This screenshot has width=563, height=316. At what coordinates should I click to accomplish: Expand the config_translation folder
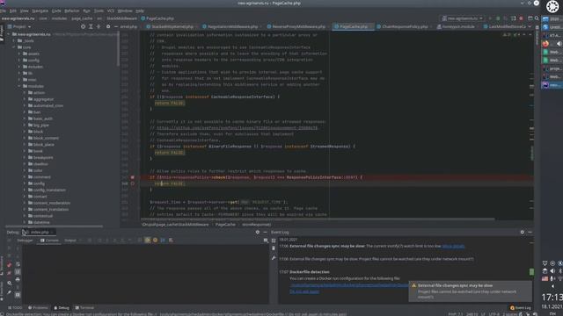pos(25,190)
